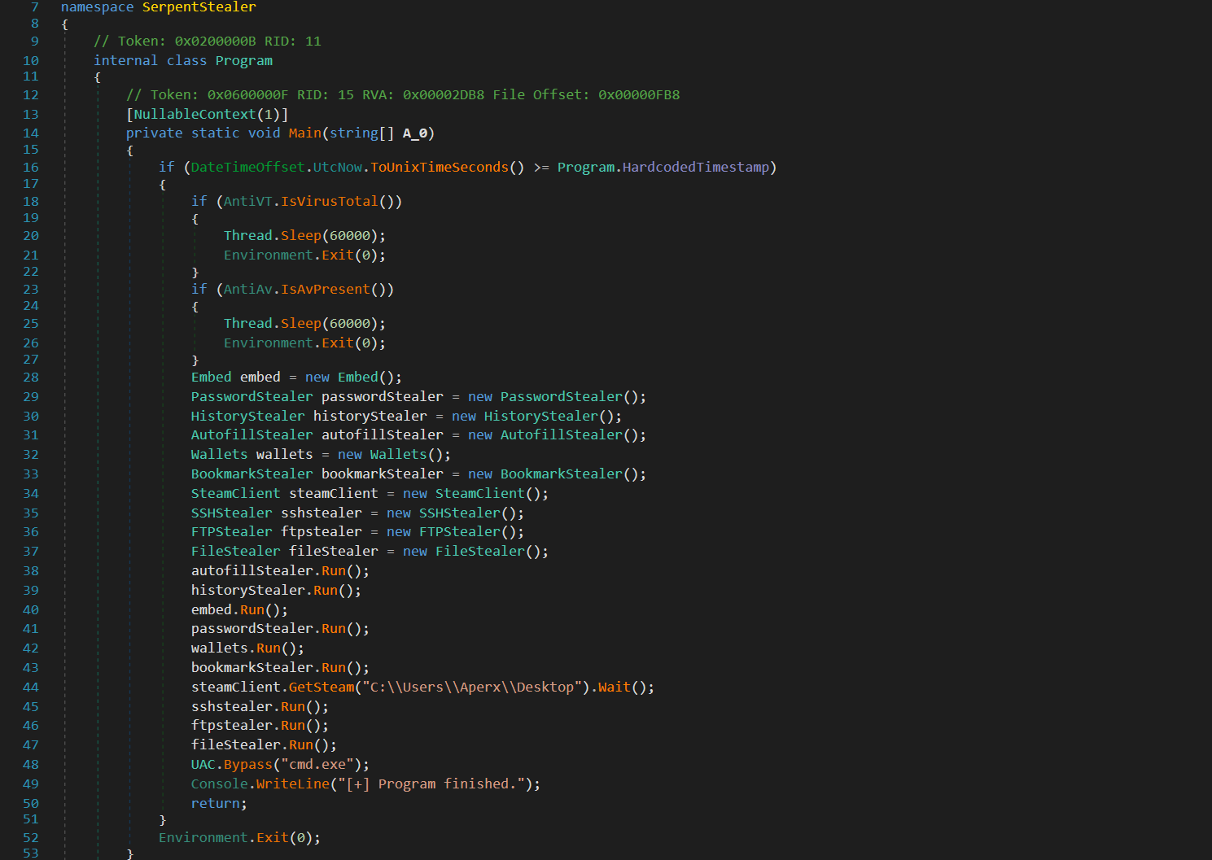Click line number 44 in the gutter

click(31, 688)
